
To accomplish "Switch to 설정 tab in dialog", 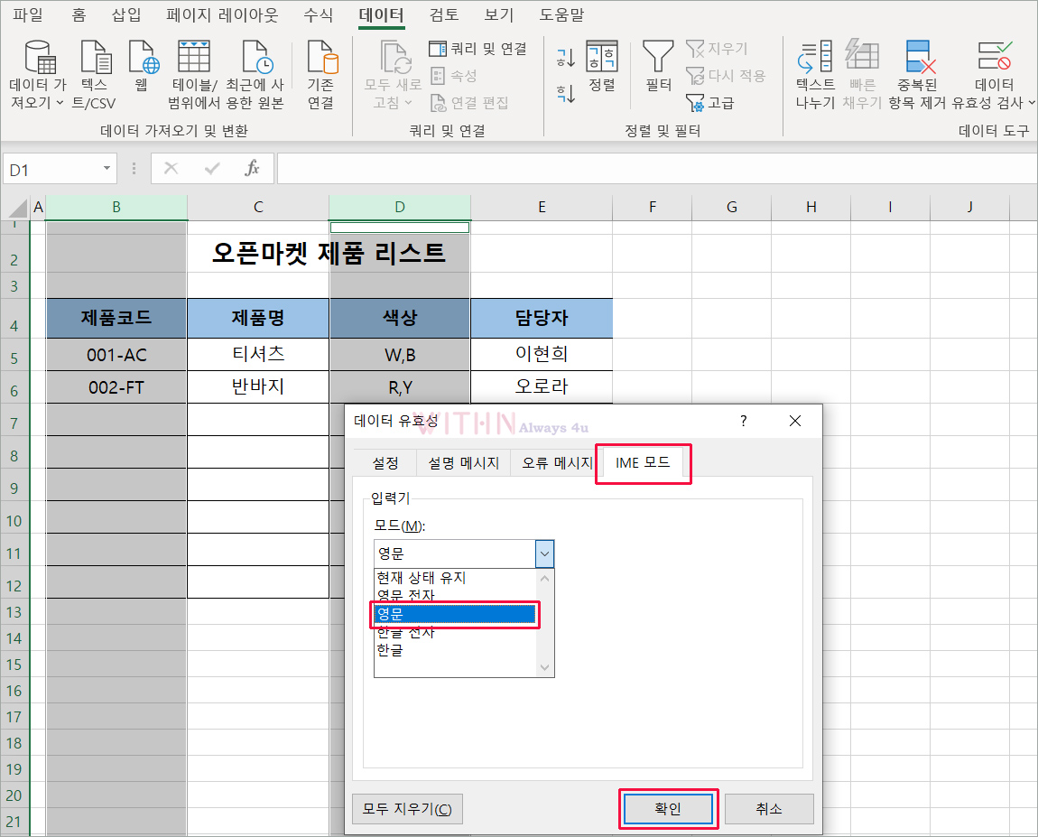I will point(385,463).
